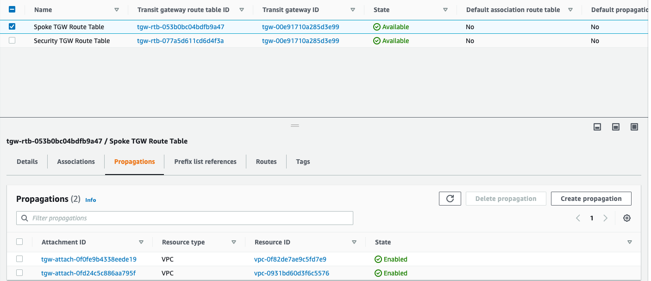The image size is (651, 281).
Task: Click the search magnifier in filter box
Action: pos(24,218)
